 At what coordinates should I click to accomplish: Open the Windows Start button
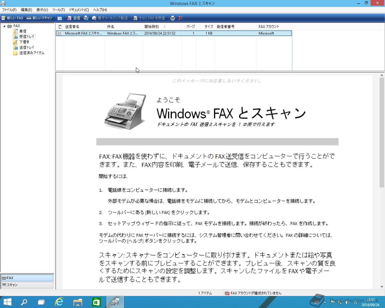[7, 302]
